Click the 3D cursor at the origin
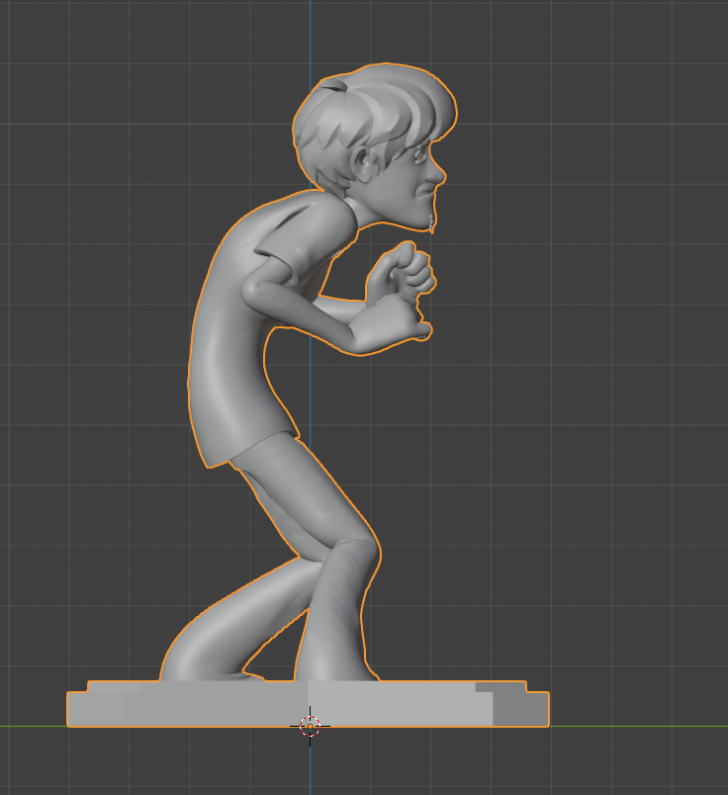 click(x=310, y=726)
